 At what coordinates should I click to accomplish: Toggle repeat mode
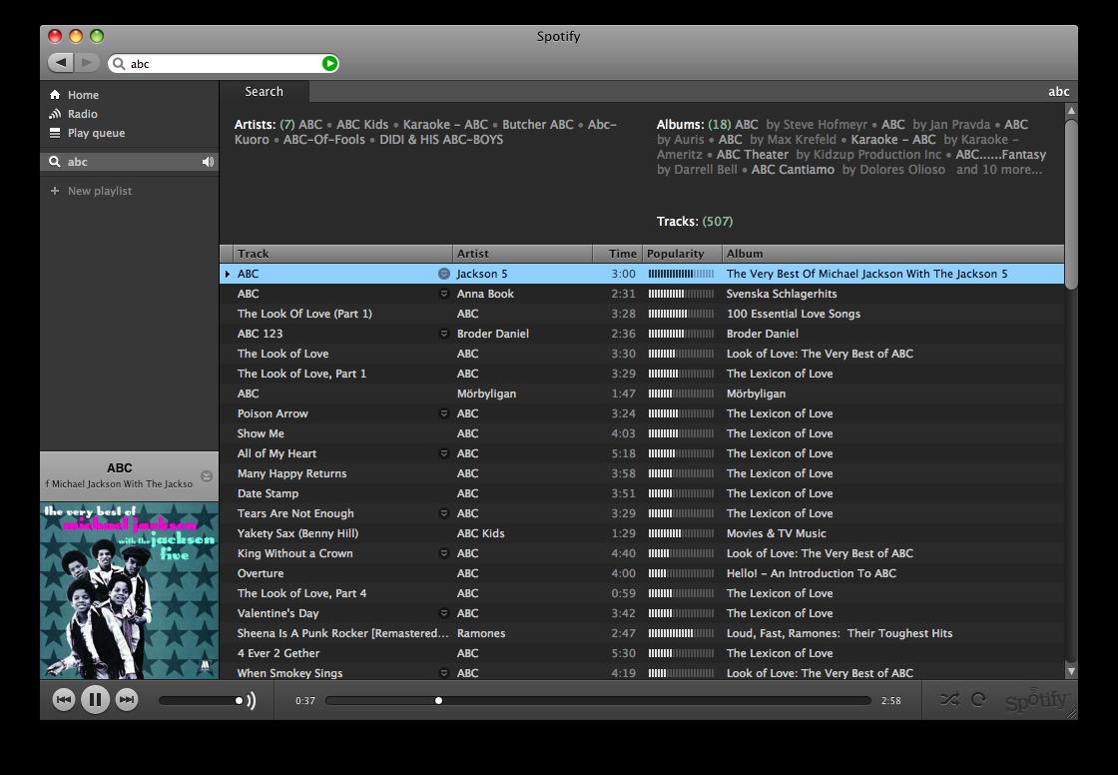(x=978, y=699)
